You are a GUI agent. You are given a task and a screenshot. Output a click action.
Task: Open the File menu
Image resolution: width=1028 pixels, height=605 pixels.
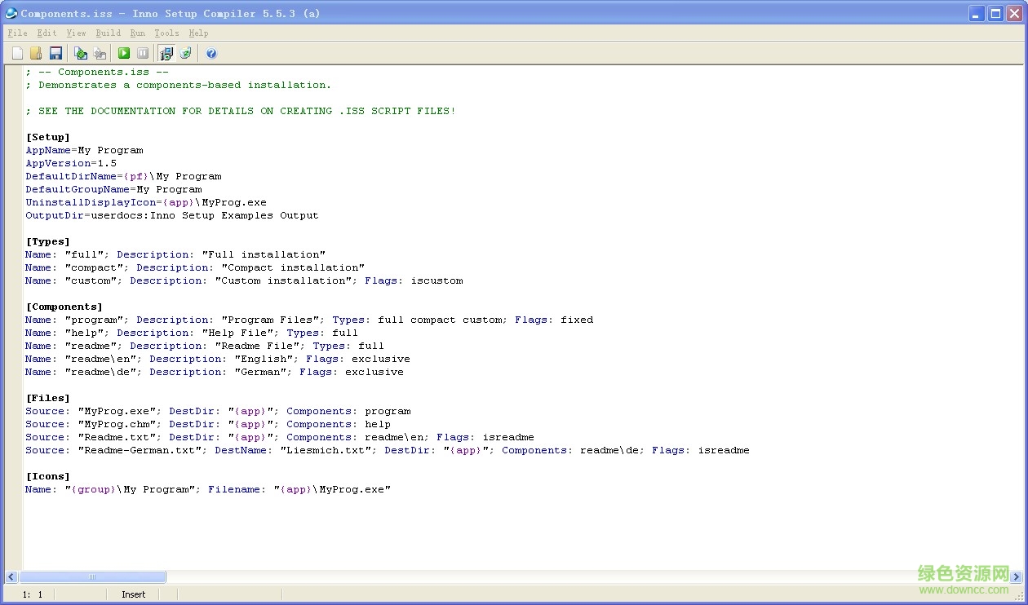pyautogui.click(x=17, y=33)
